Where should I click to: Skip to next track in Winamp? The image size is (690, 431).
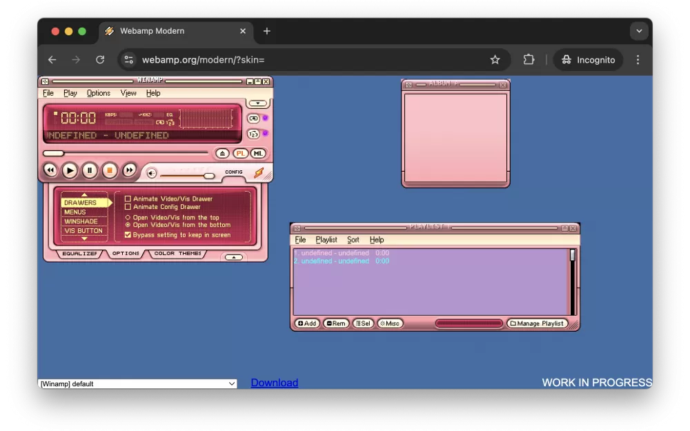pyautogui.click(x=130, y=170)
